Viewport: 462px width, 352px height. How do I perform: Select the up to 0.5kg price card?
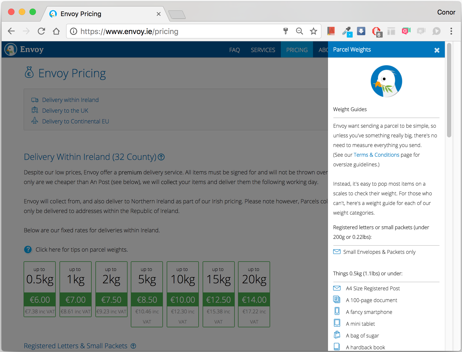[40, 289]
